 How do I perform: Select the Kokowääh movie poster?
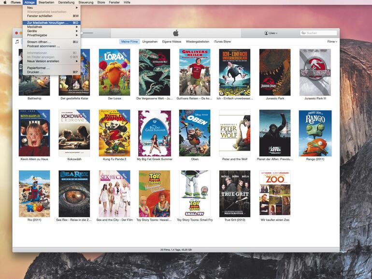click(74, 133)
